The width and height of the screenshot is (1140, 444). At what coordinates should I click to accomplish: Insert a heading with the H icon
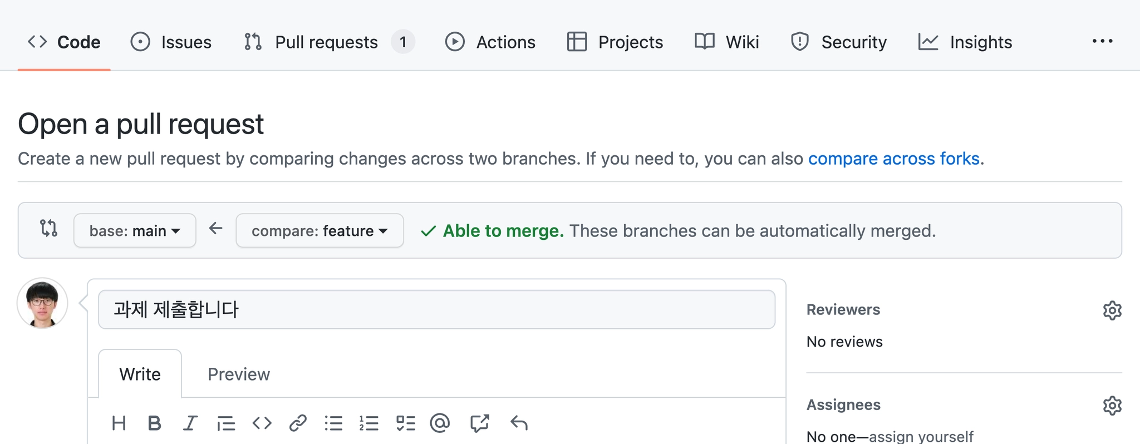(119, 423)
